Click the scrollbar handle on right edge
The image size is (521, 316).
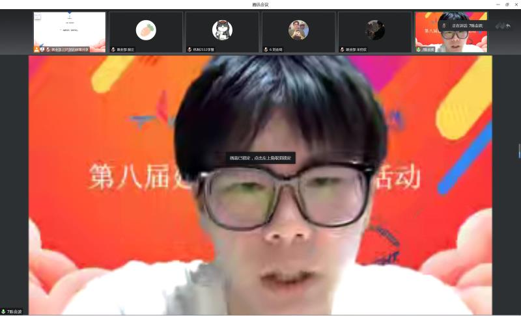click(519, 151)
